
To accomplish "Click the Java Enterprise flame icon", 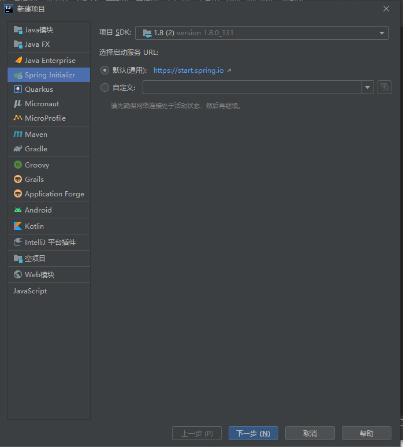I will [18, 60].
